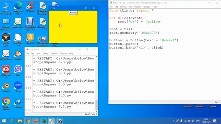This screenshot has height=124, width=221.
Task: Open the Windows Start menu
Action: [4, 121]
